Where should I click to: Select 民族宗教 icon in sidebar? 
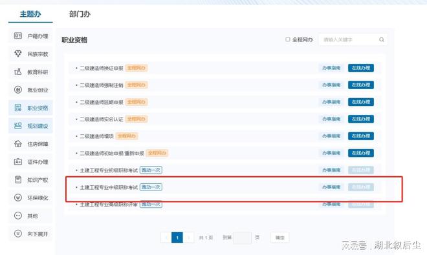pyautogui.click(x=18, y=54)
